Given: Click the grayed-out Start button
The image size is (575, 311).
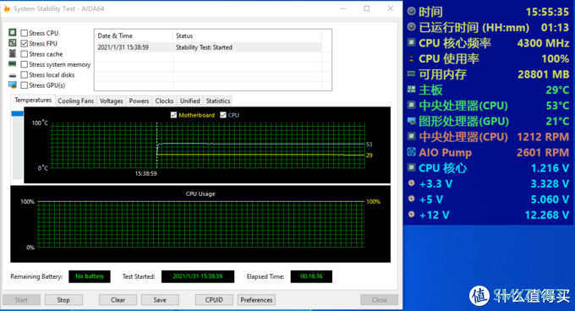Looking at the screenshot, I should point(21,300).
